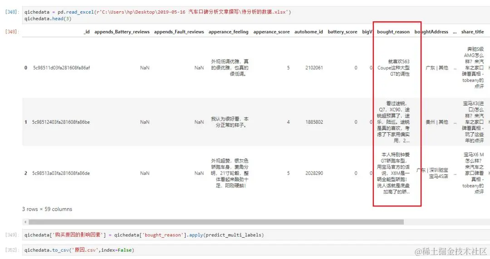The image size is (490, 259).
Task: Click address cell 广东 | 其他
Action: (x=436, y=68)
